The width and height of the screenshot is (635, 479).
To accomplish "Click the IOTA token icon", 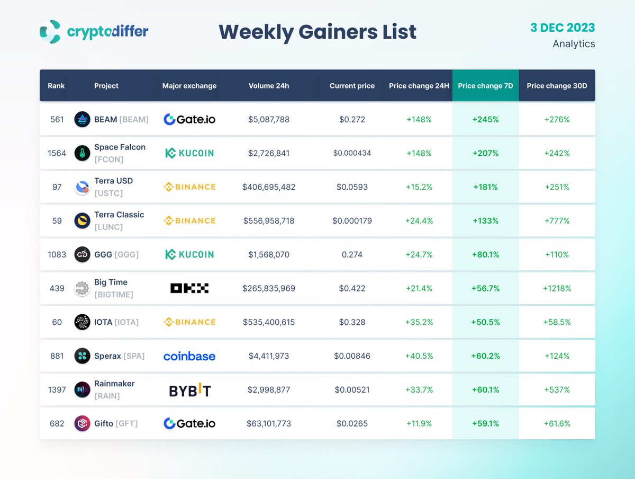I will 83,322.
